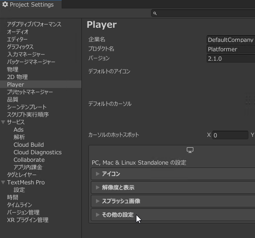The width and height of the screenshot is (255, 238).
Task: Select the PC standalone monitor platform icon
Action: point(190,150)
